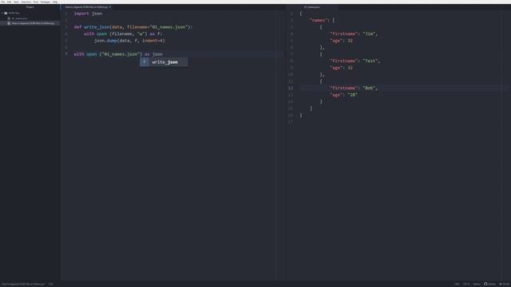
Task: Click the "firstname": "Jim" line
Action: 354,33
